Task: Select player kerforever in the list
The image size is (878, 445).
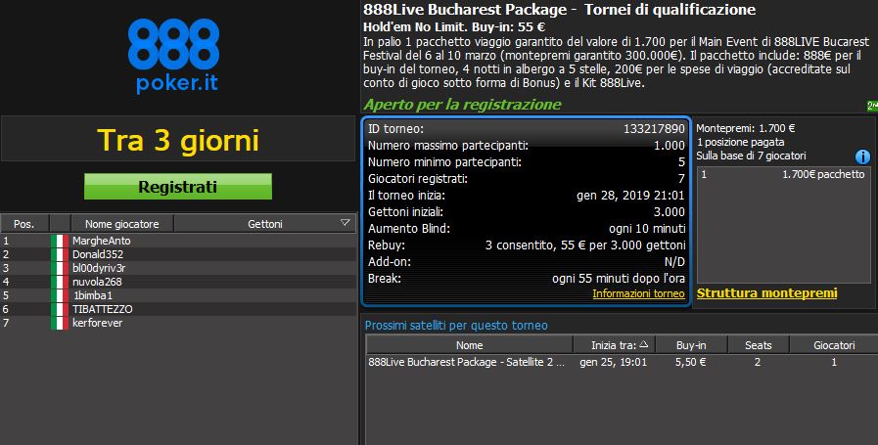Action: point(178,323)
